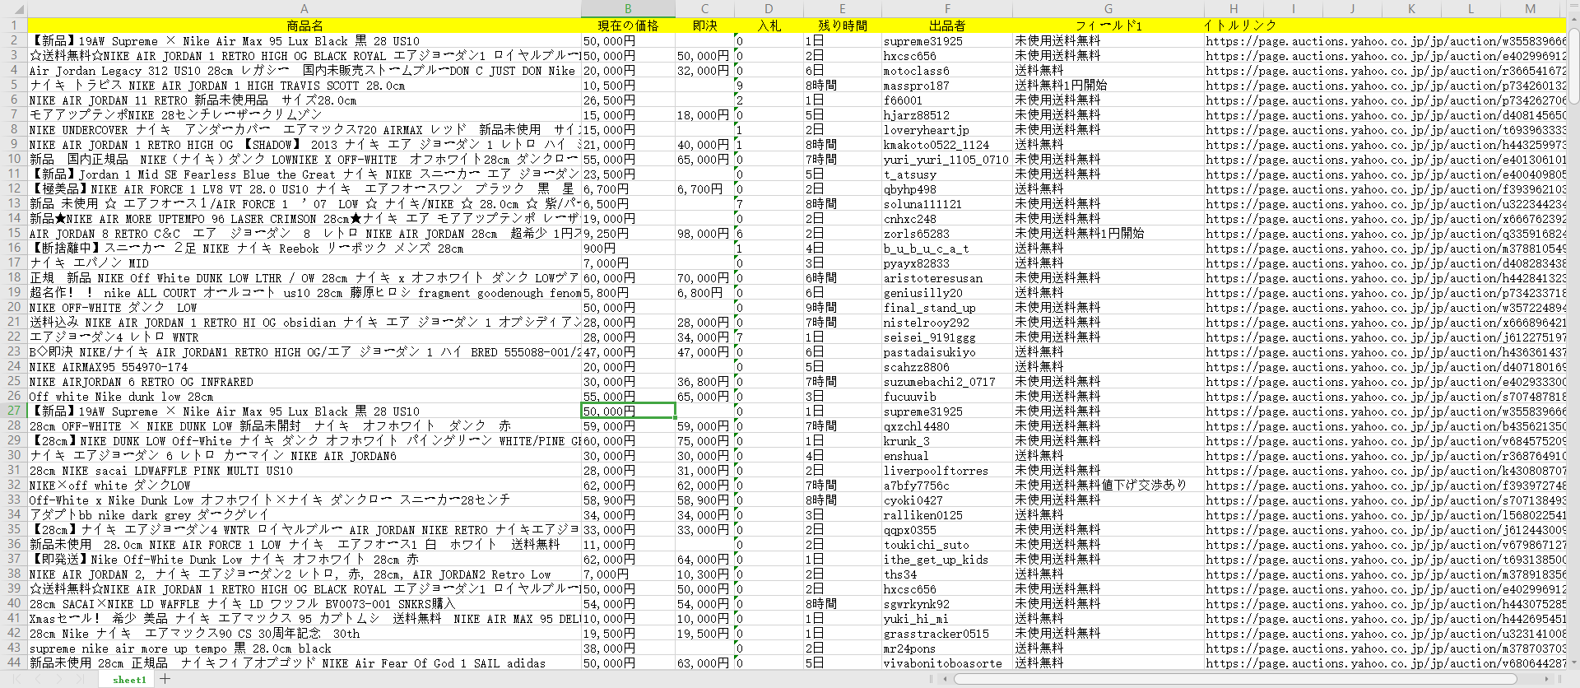
Task: Select row 27 header
Action: [13, 411]
